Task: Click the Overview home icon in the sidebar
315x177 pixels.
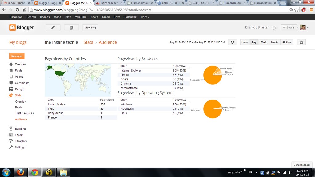Action: tap(11, 64)
